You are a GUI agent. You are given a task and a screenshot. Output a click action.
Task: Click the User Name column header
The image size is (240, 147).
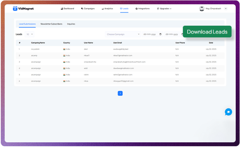coord(88,43)
